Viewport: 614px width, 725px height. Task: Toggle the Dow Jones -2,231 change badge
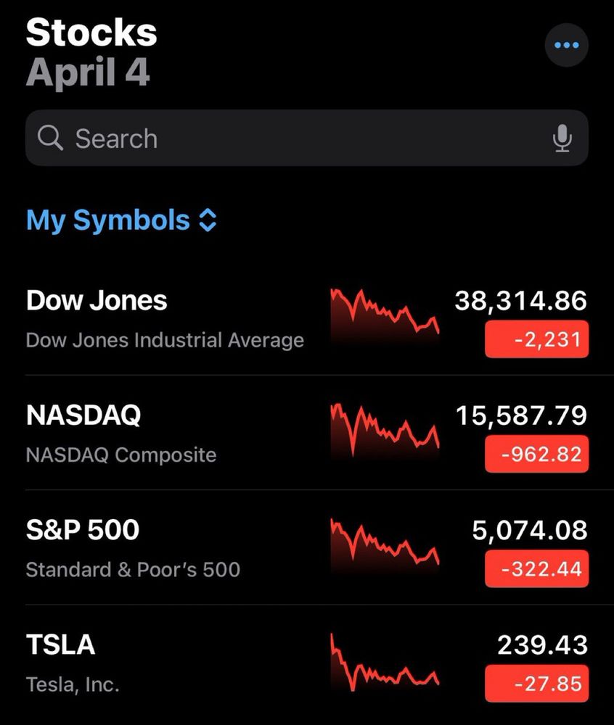coord(536,339)
